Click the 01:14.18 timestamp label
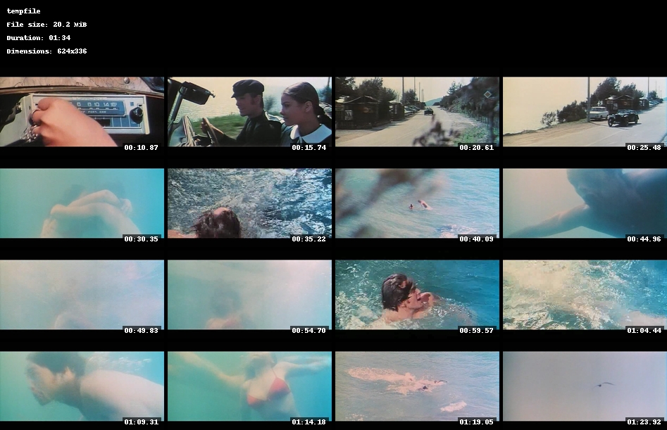Viewport: 667px width, 430px height. [x=308, y=422]
